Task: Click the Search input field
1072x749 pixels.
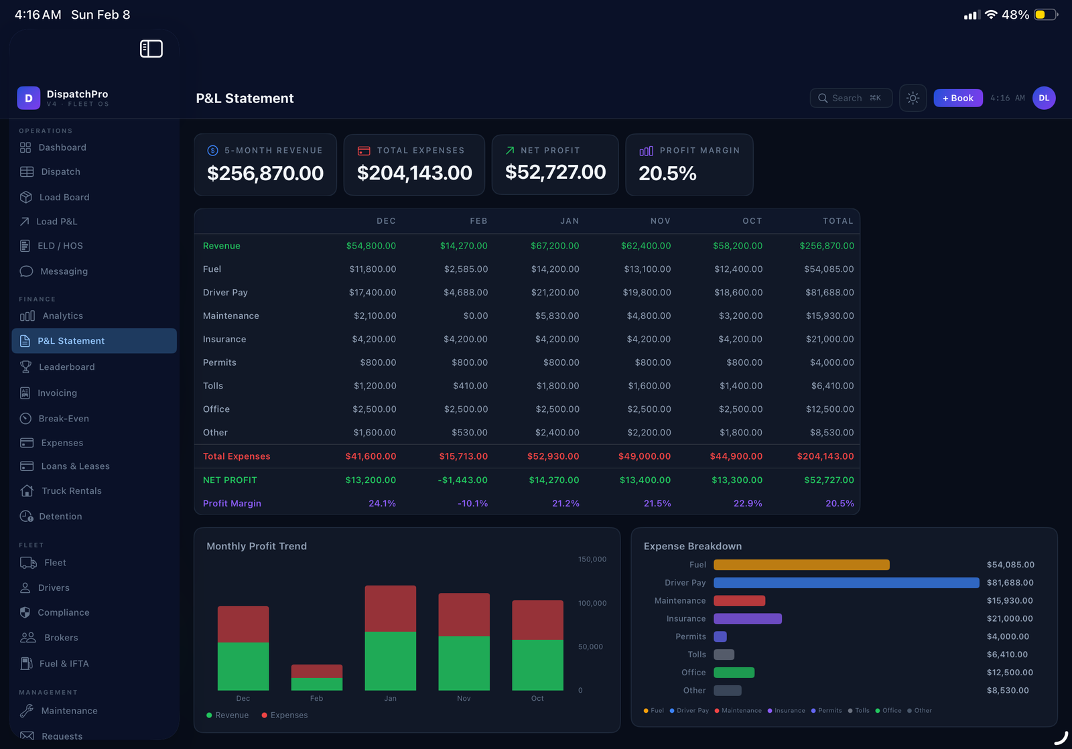Action: (x=850, y=98)
